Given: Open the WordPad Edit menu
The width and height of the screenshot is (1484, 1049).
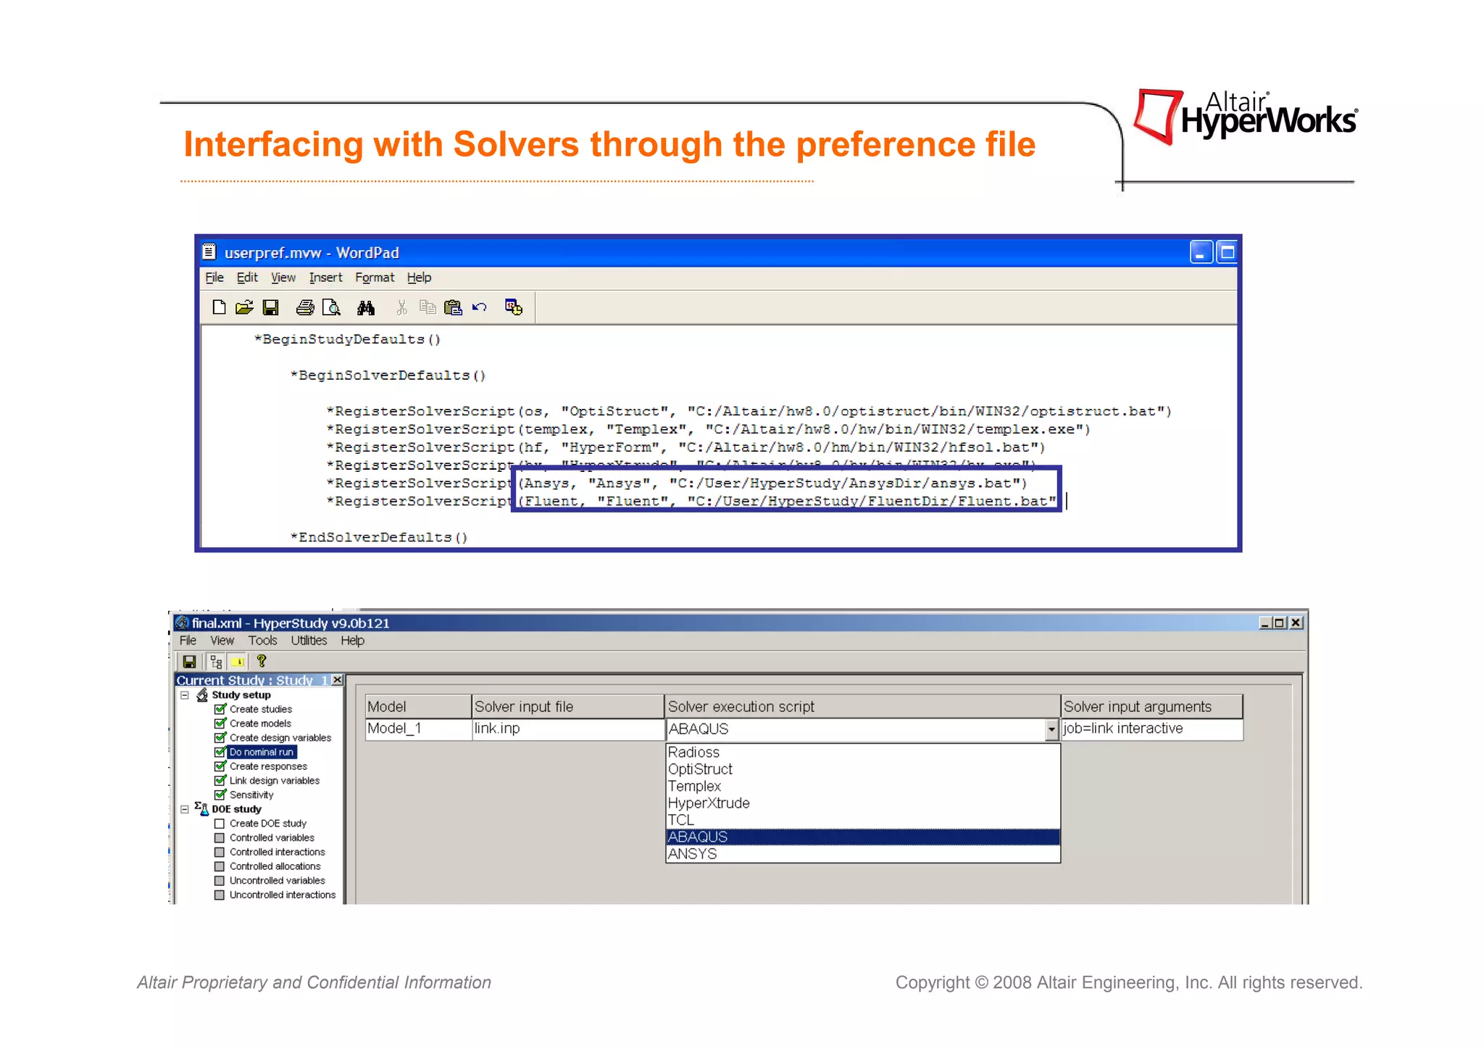Looking at the screenshot, I should 247,278.
